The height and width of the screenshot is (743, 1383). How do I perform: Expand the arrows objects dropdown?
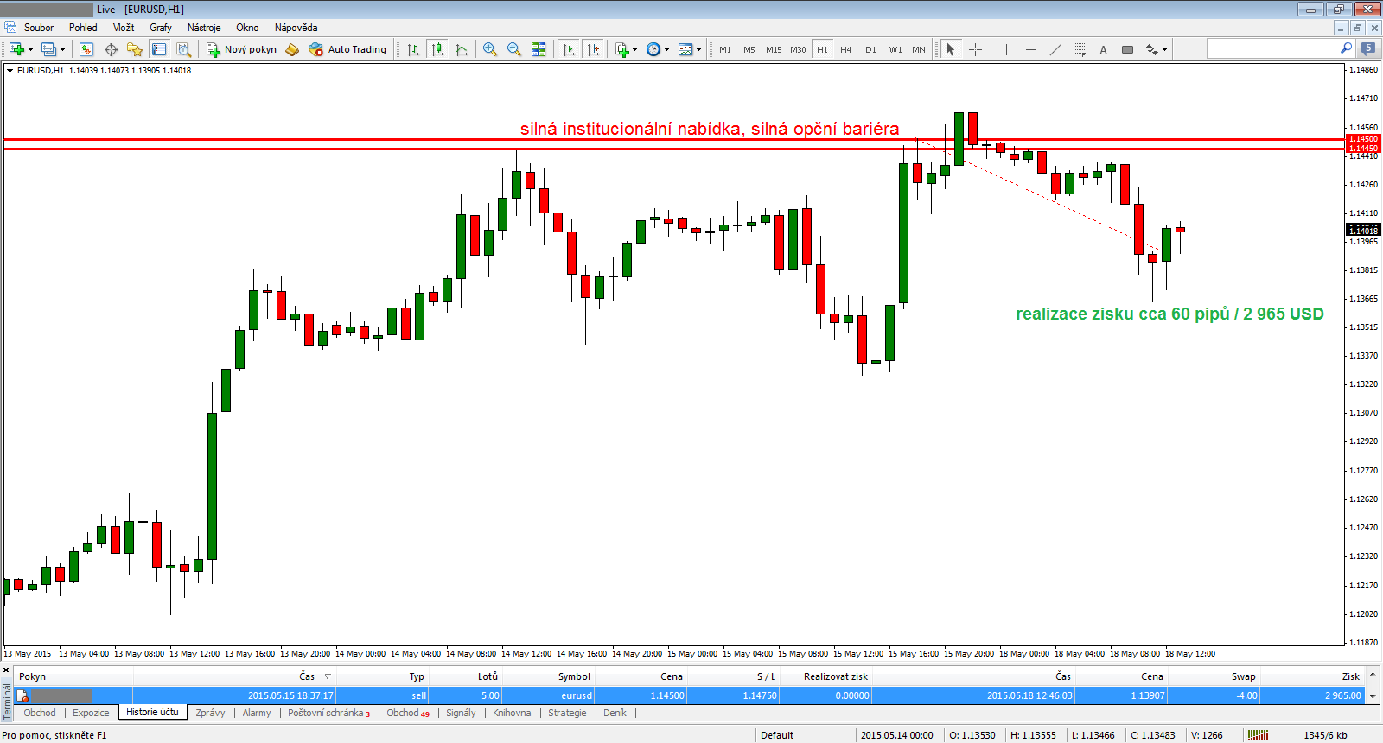[x=1165, y=50]
